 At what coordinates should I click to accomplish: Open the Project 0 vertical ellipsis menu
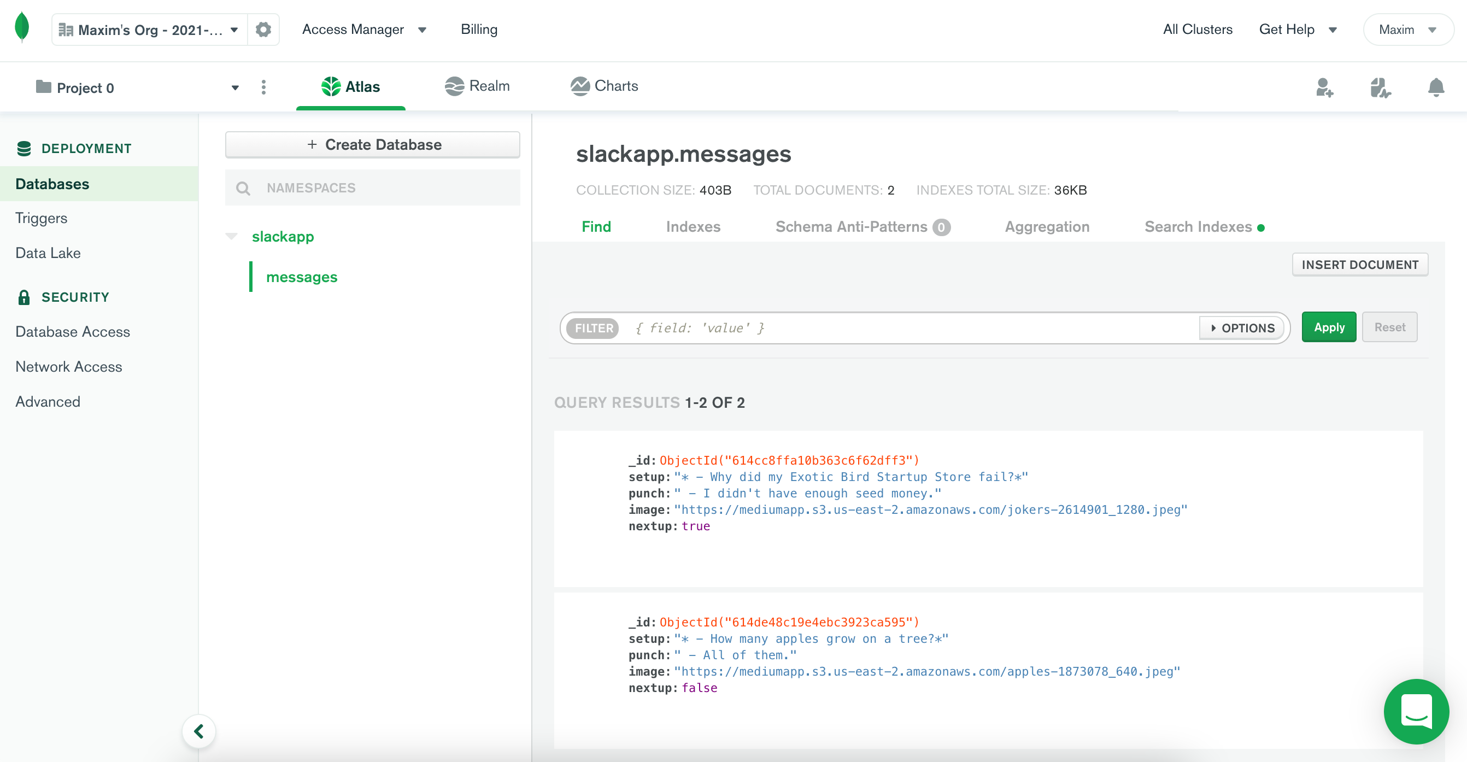(x=263, y=86)
